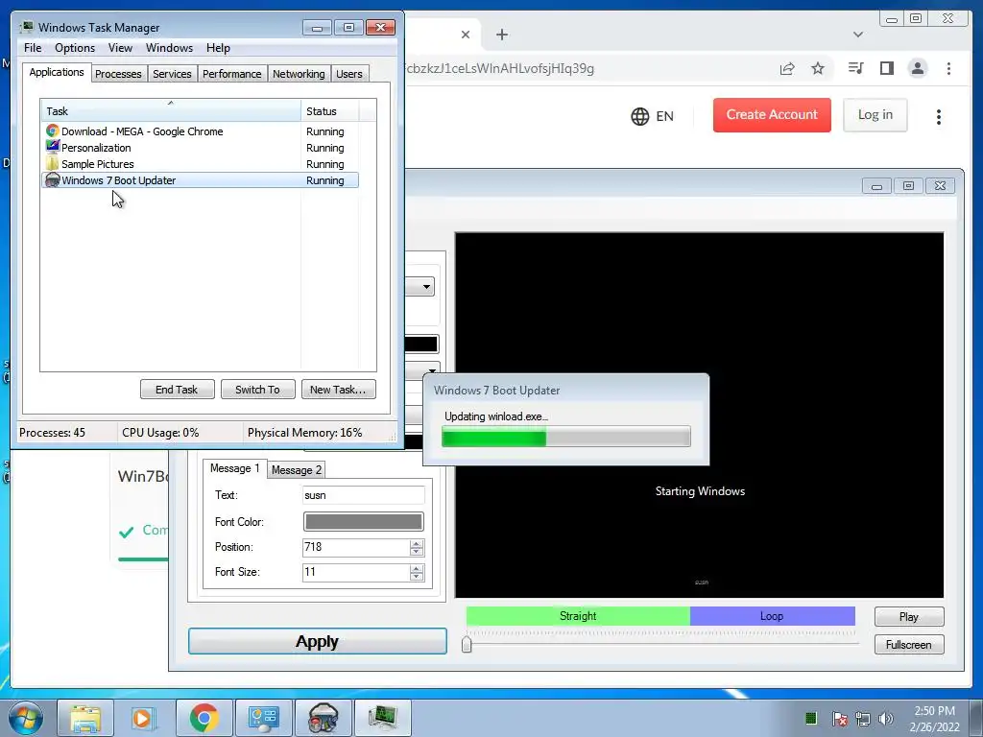
Task: Switch to the Performance tab
Action: 232,74
